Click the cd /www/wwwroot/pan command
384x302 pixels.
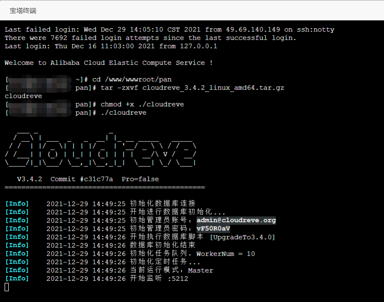pos(132,79)
